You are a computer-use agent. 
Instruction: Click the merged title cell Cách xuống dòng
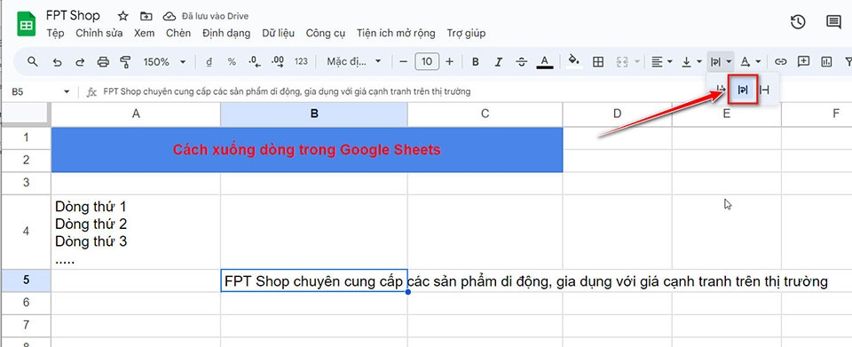pyautogui.click(x=307, y=150)
